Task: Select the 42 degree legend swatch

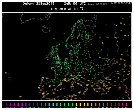Action: coord(115,105)
